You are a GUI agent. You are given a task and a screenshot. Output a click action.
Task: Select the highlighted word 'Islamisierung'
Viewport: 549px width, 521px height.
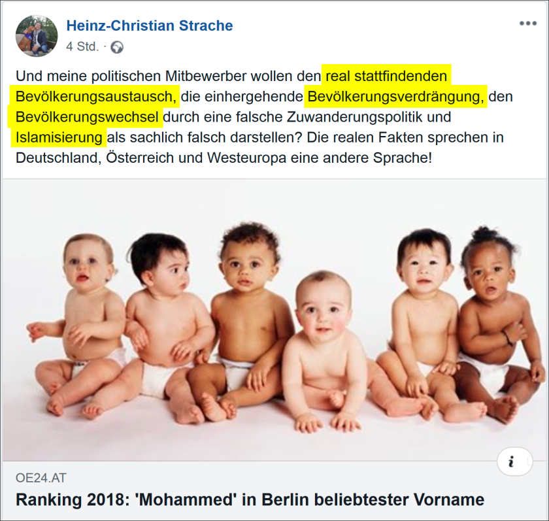pyautogui.click(x=59, y=137)
